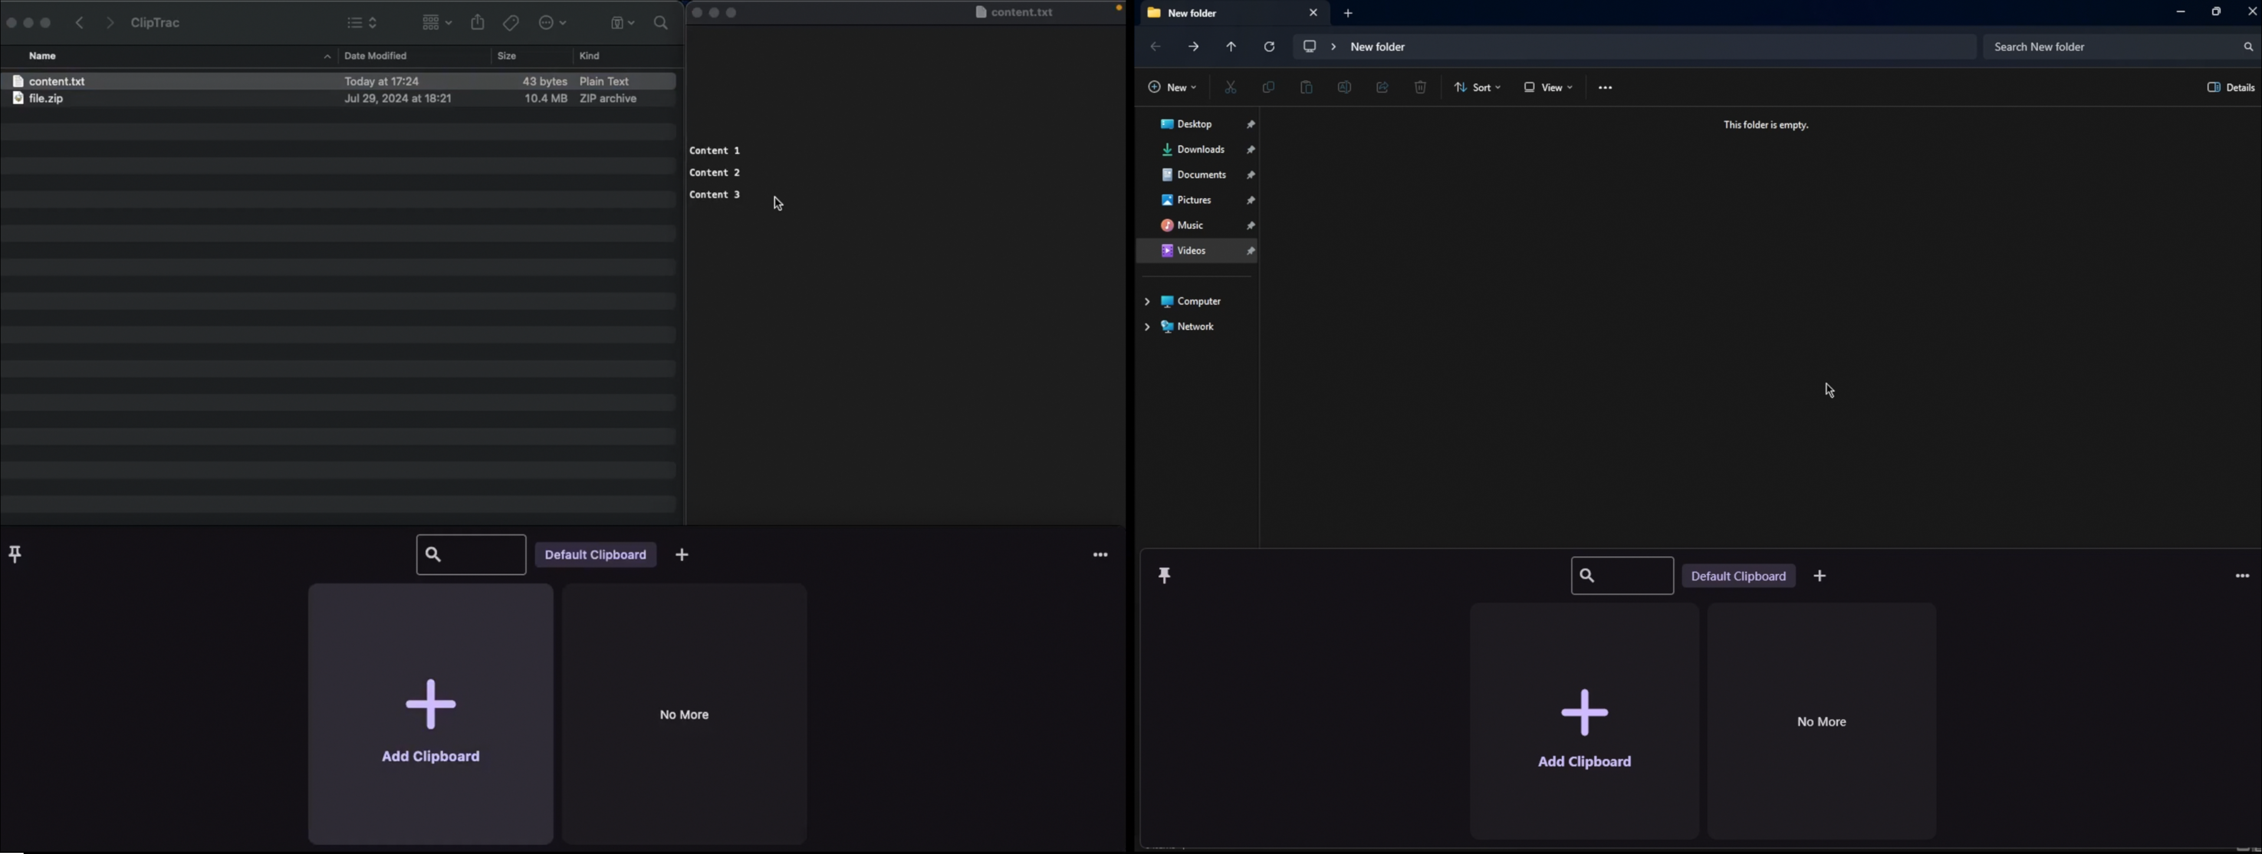The width and height of the screenshot is (2262, 854).
Task: Unpin Music using its pin icon
Action: point(1251,226)
